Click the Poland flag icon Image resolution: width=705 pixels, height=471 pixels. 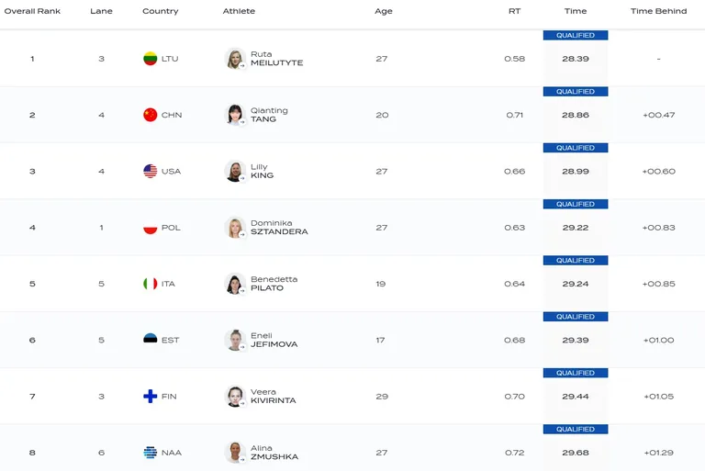(x=151, y=228)
